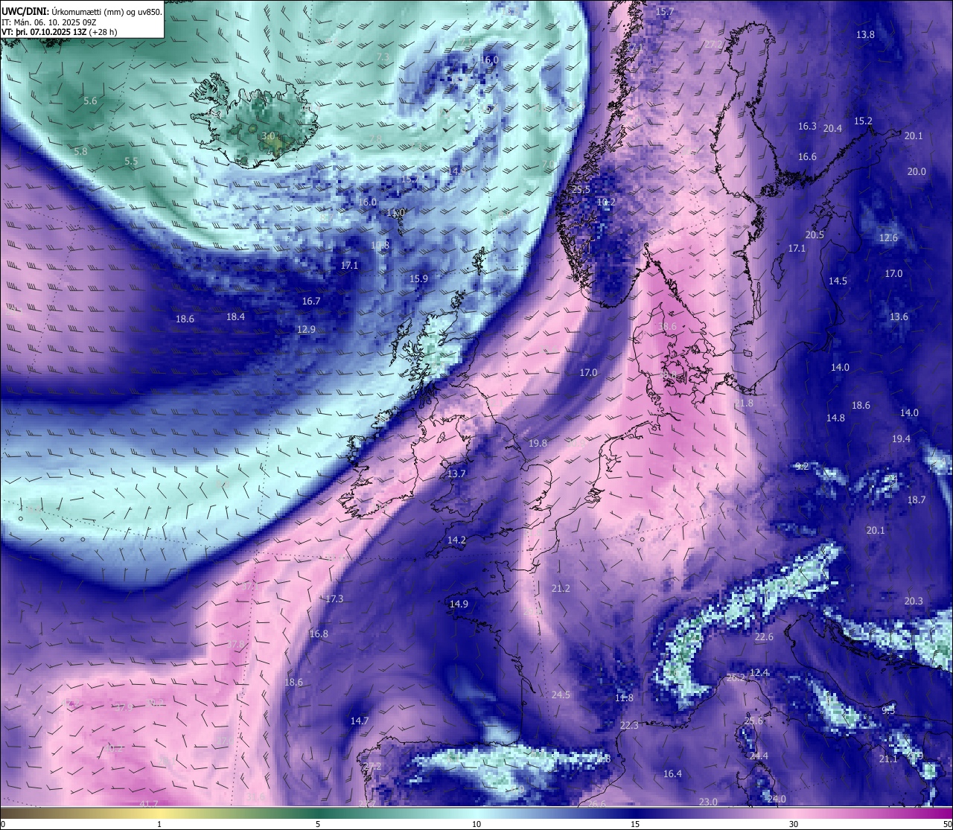Click the 20.5 value on the map
Viewport: 953px width, 830px height.
(x=815, y=234)
